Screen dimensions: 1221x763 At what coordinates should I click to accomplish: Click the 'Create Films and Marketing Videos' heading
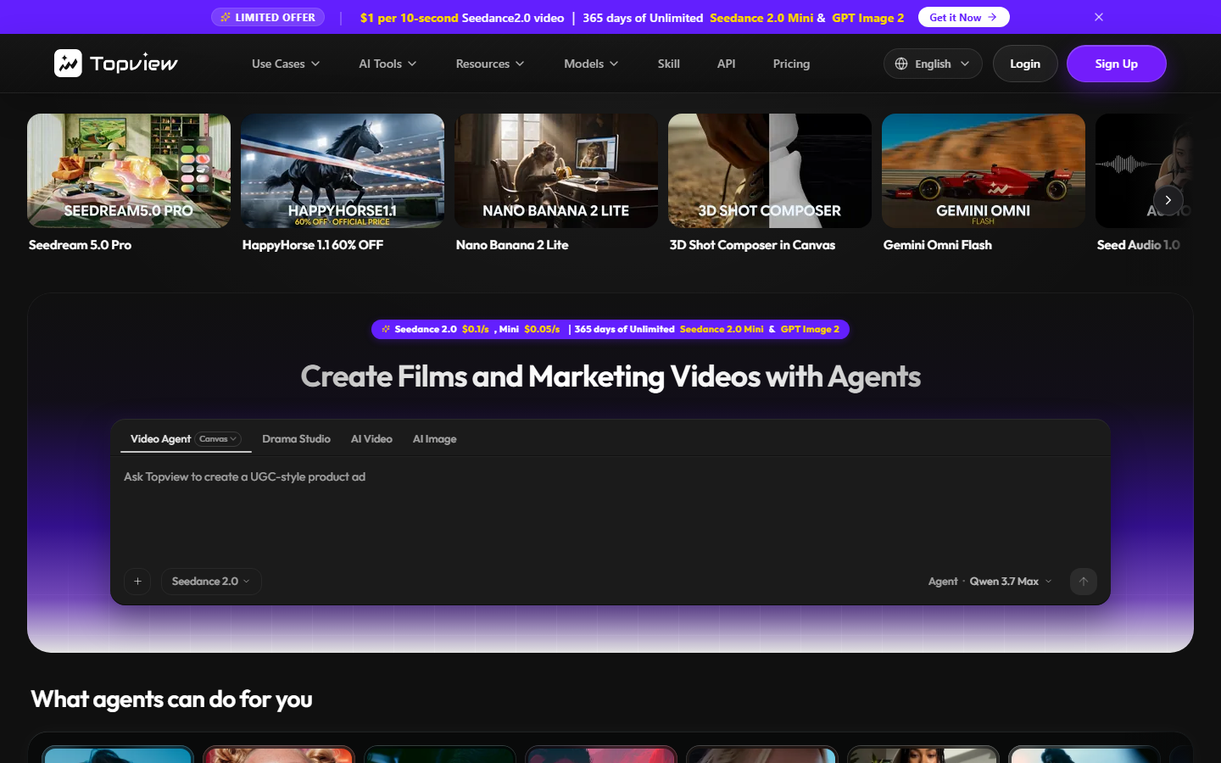tap(610, 376)
